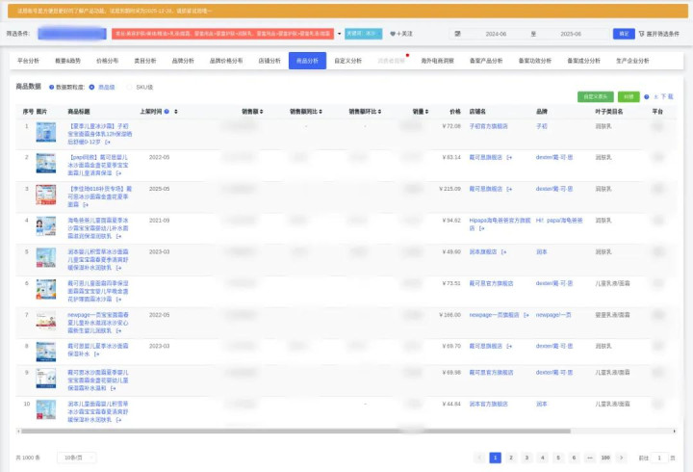This screenshot has height=472, width=693.
Task: Go to page 6
Action: pos(574,458)
